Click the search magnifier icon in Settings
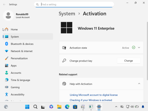 click(x=37, y=4)
